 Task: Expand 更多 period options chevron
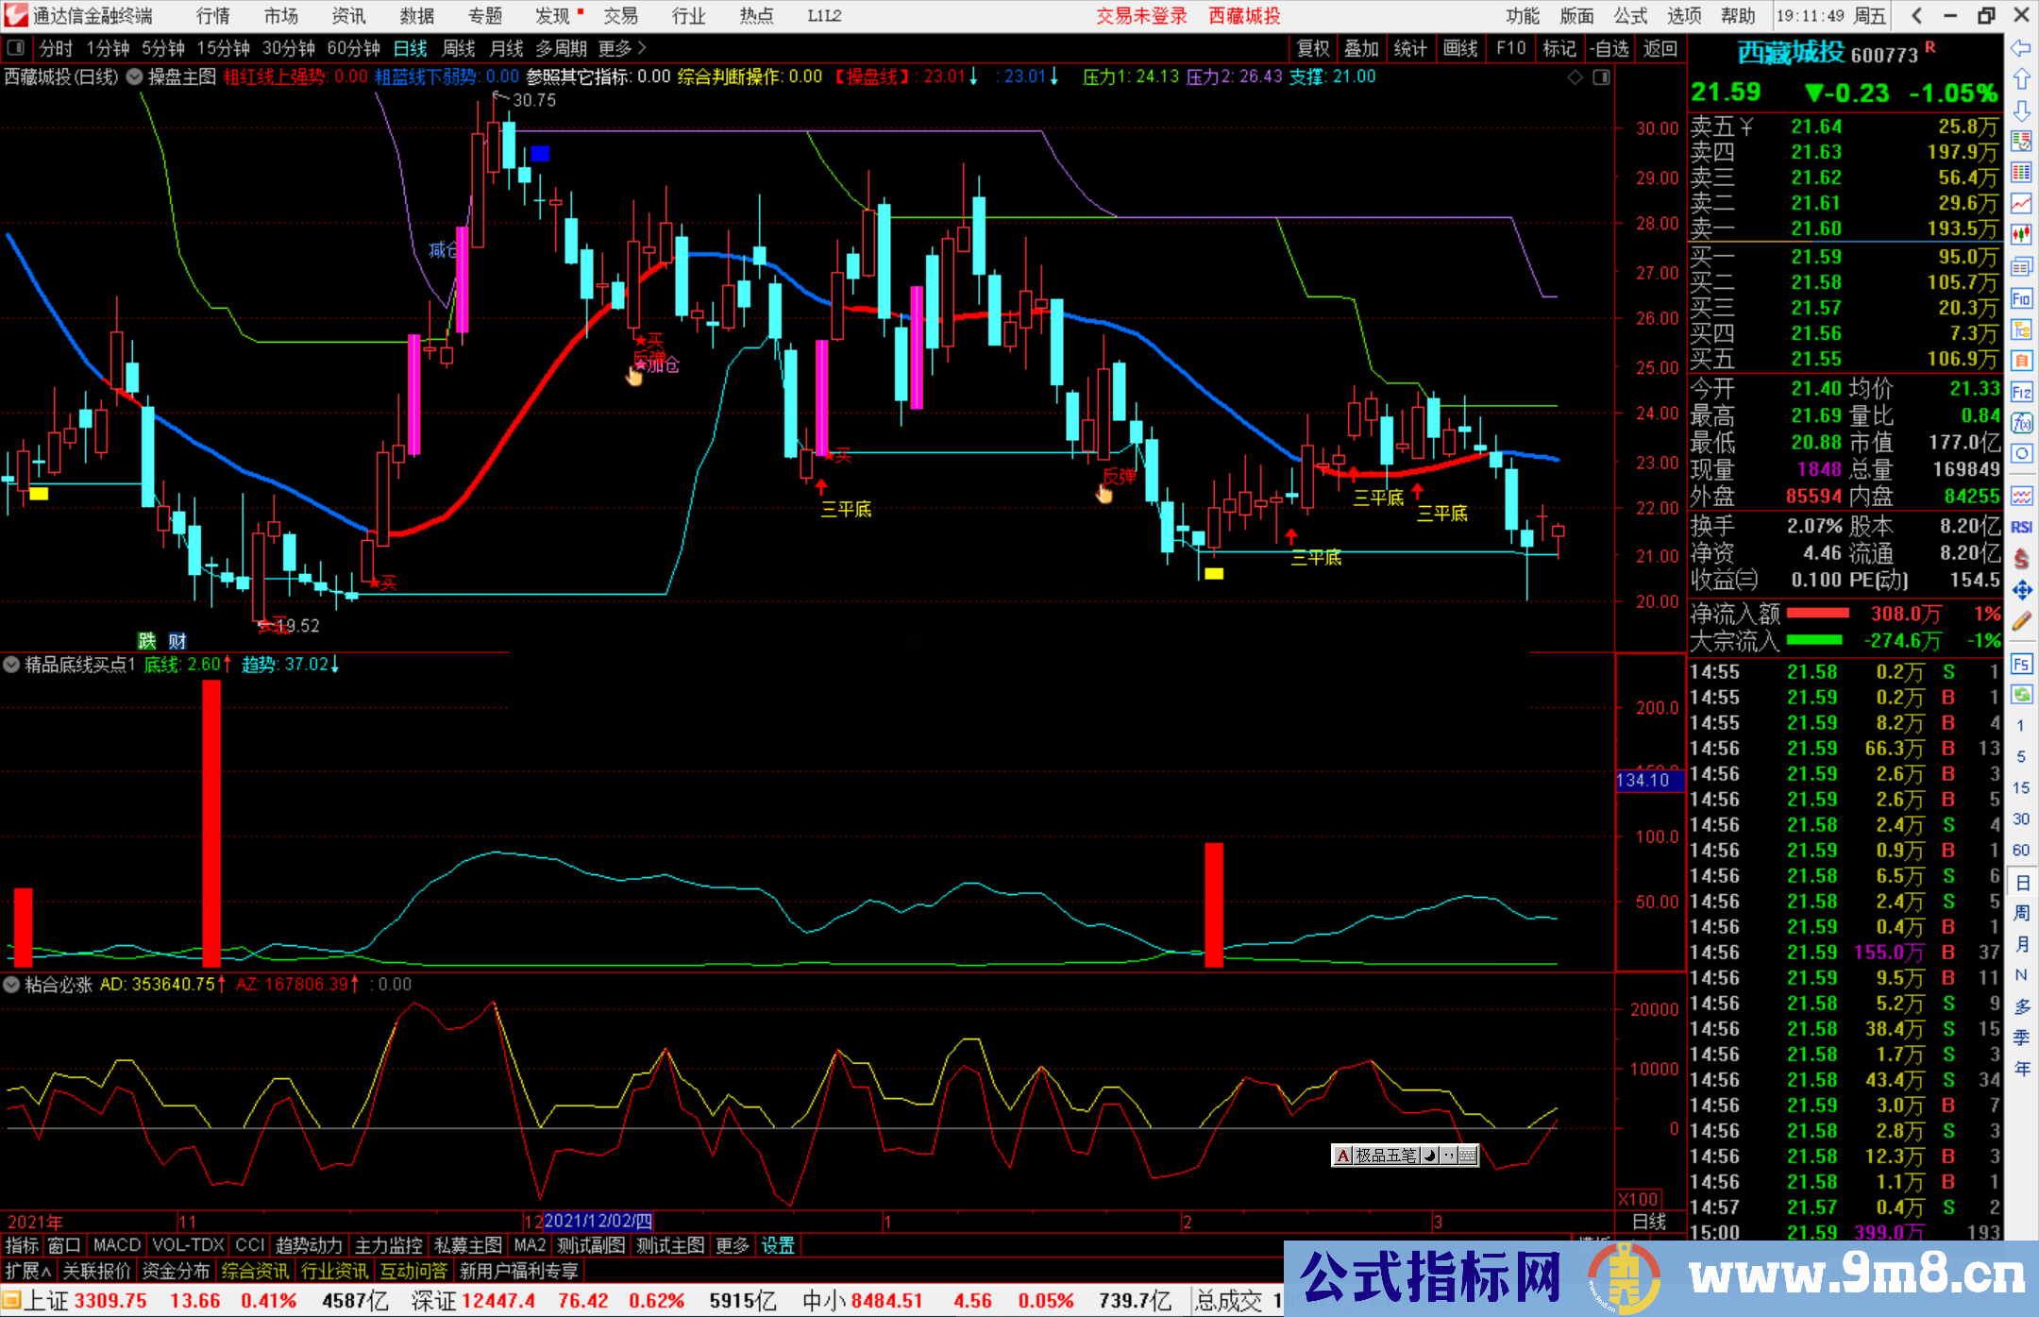(x=643, y=48)
